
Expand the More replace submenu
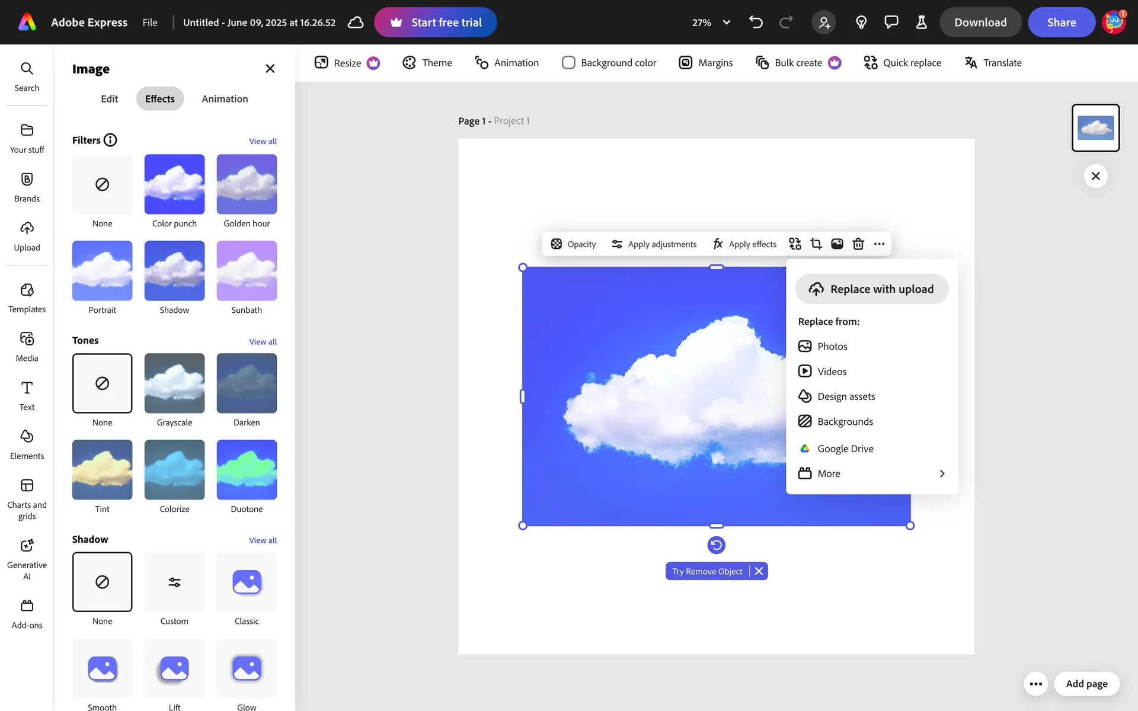pyautogui.click(x=871, y=473)
